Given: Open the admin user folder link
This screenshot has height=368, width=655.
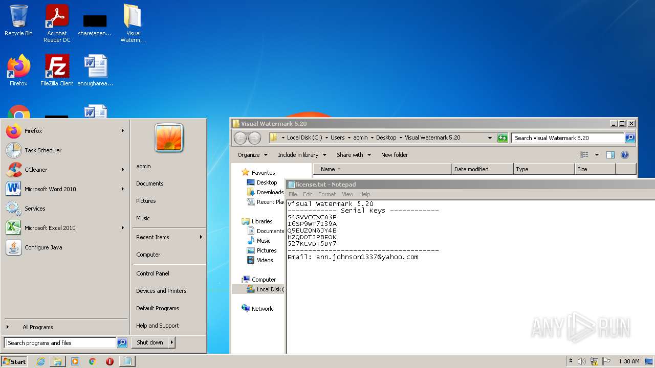Looking at the screenshot, I should point(143,166).
